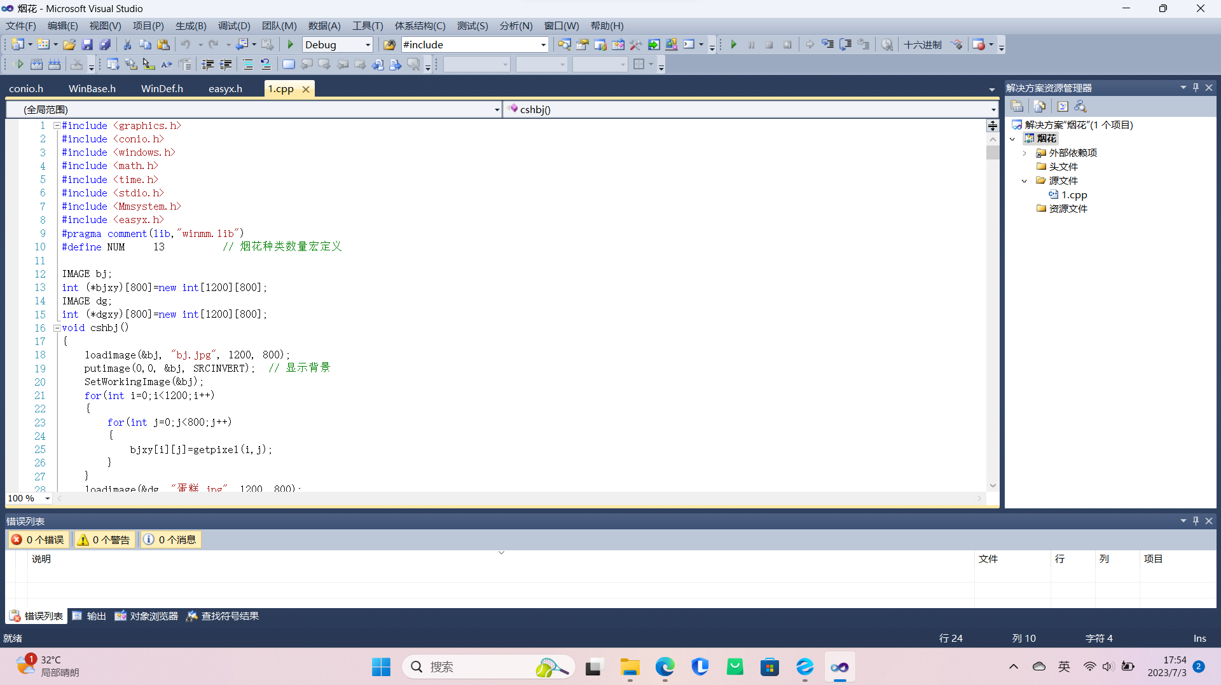Image resolution: width=1221 pixels, height=685 pixels.
Task: Open the 对象浏览器 tab at bottom
Action: pos(146,616)
